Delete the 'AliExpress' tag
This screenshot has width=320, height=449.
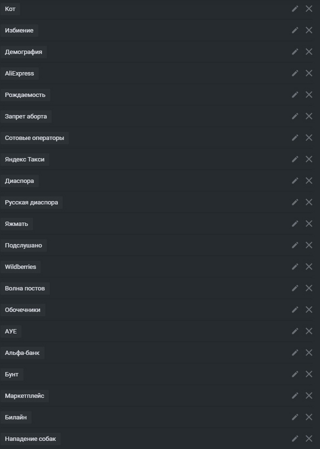(x=309, y=73)
